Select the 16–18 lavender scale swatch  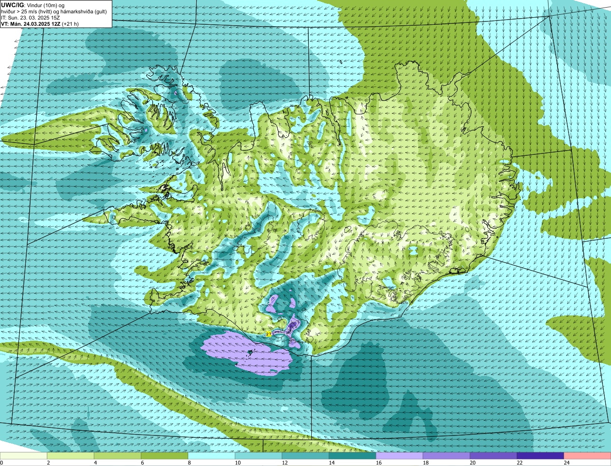pyautogui.click(x=400, y=456)
